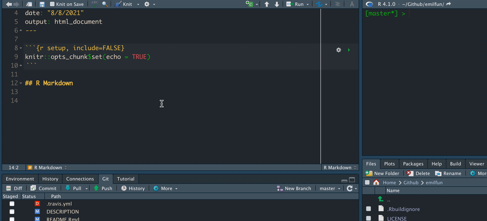Save the current document
The width and height of the screenshot is (487, 221).
coord(42,4)
